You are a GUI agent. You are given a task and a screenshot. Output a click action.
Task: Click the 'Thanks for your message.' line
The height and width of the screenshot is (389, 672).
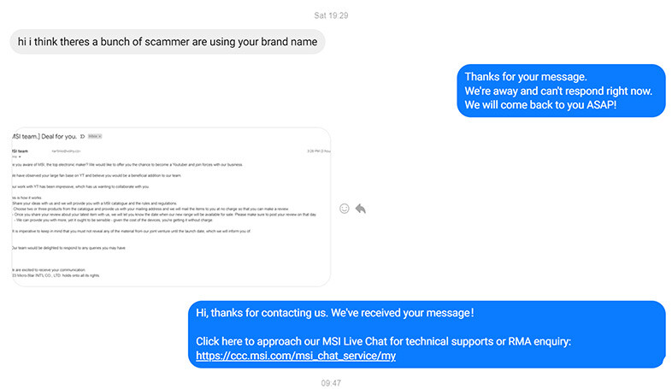click(x=526, y=77)
